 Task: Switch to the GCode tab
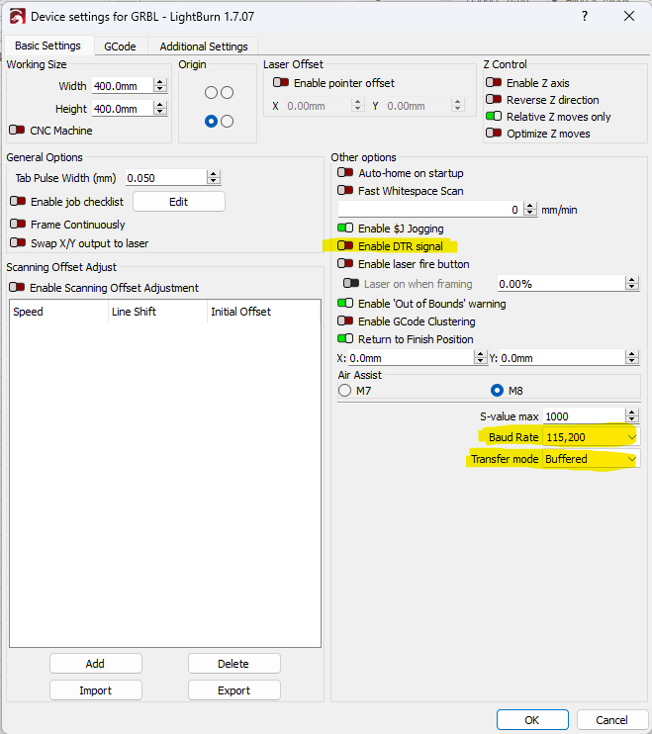120,46
